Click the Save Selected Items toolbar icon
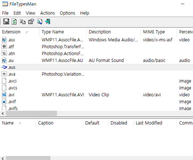Viewport: 193px width, 160px height. pyautogui.click(x=6, y=21)
